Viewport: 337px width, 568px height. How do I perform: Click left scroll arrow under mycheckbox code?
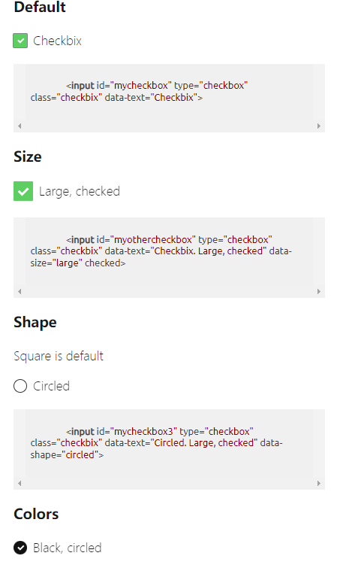tap(20, 126)
